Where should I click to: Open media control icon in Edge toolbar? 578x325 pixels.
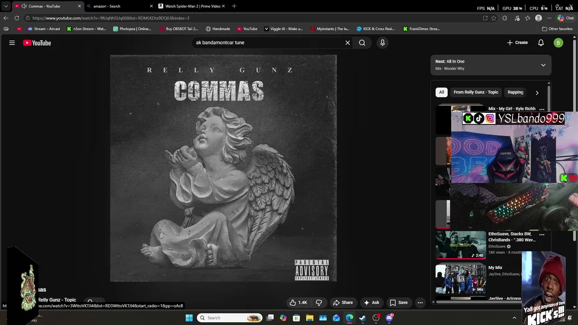coord(517,18)
